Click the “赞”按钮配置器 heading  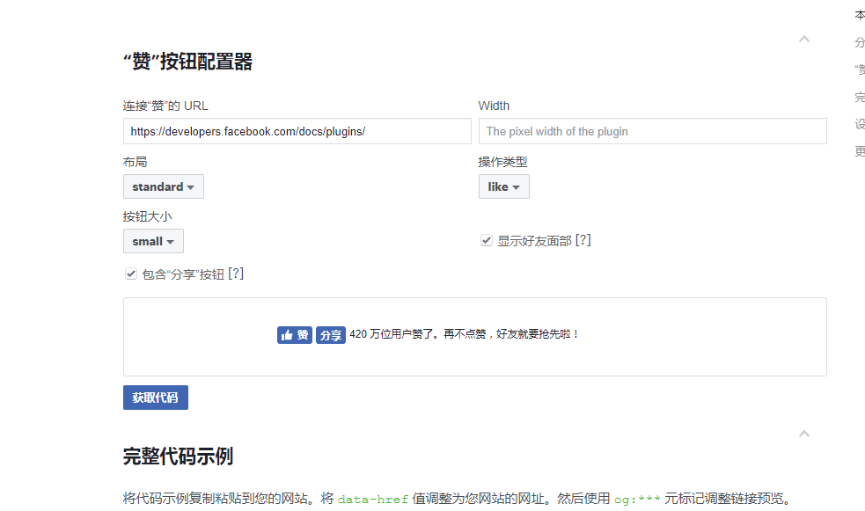(x=187, y=62)
